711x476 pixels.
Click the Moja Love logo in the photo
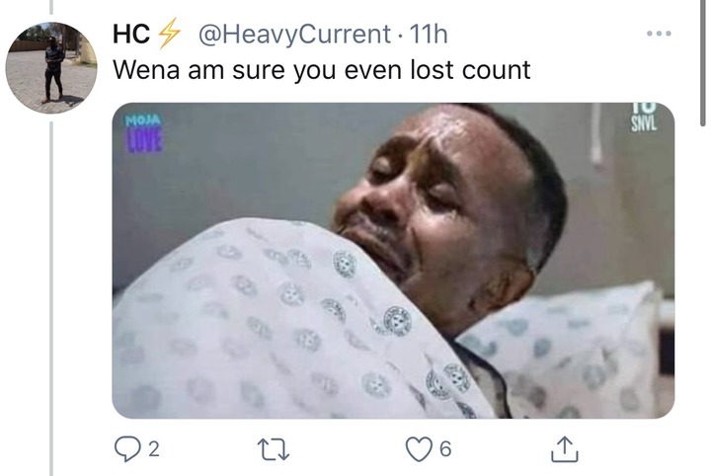pyautogui.click(x=143, y=133)
